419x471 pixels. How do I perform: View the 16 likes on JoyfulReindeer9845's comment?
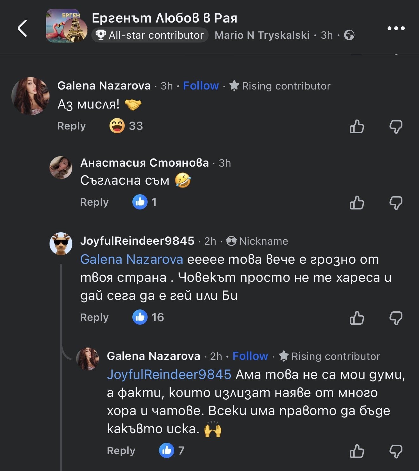[148, 317]
